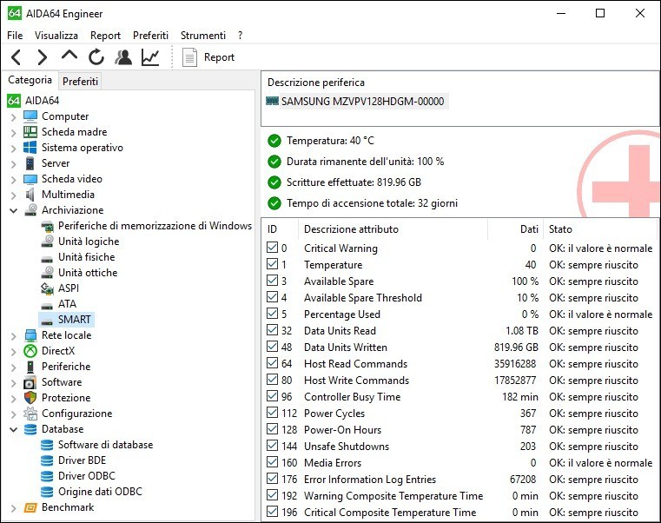661x523 pixels.
Task: Uncheck the Critical Warning attribute checkbox
Action: pos(273,248)
